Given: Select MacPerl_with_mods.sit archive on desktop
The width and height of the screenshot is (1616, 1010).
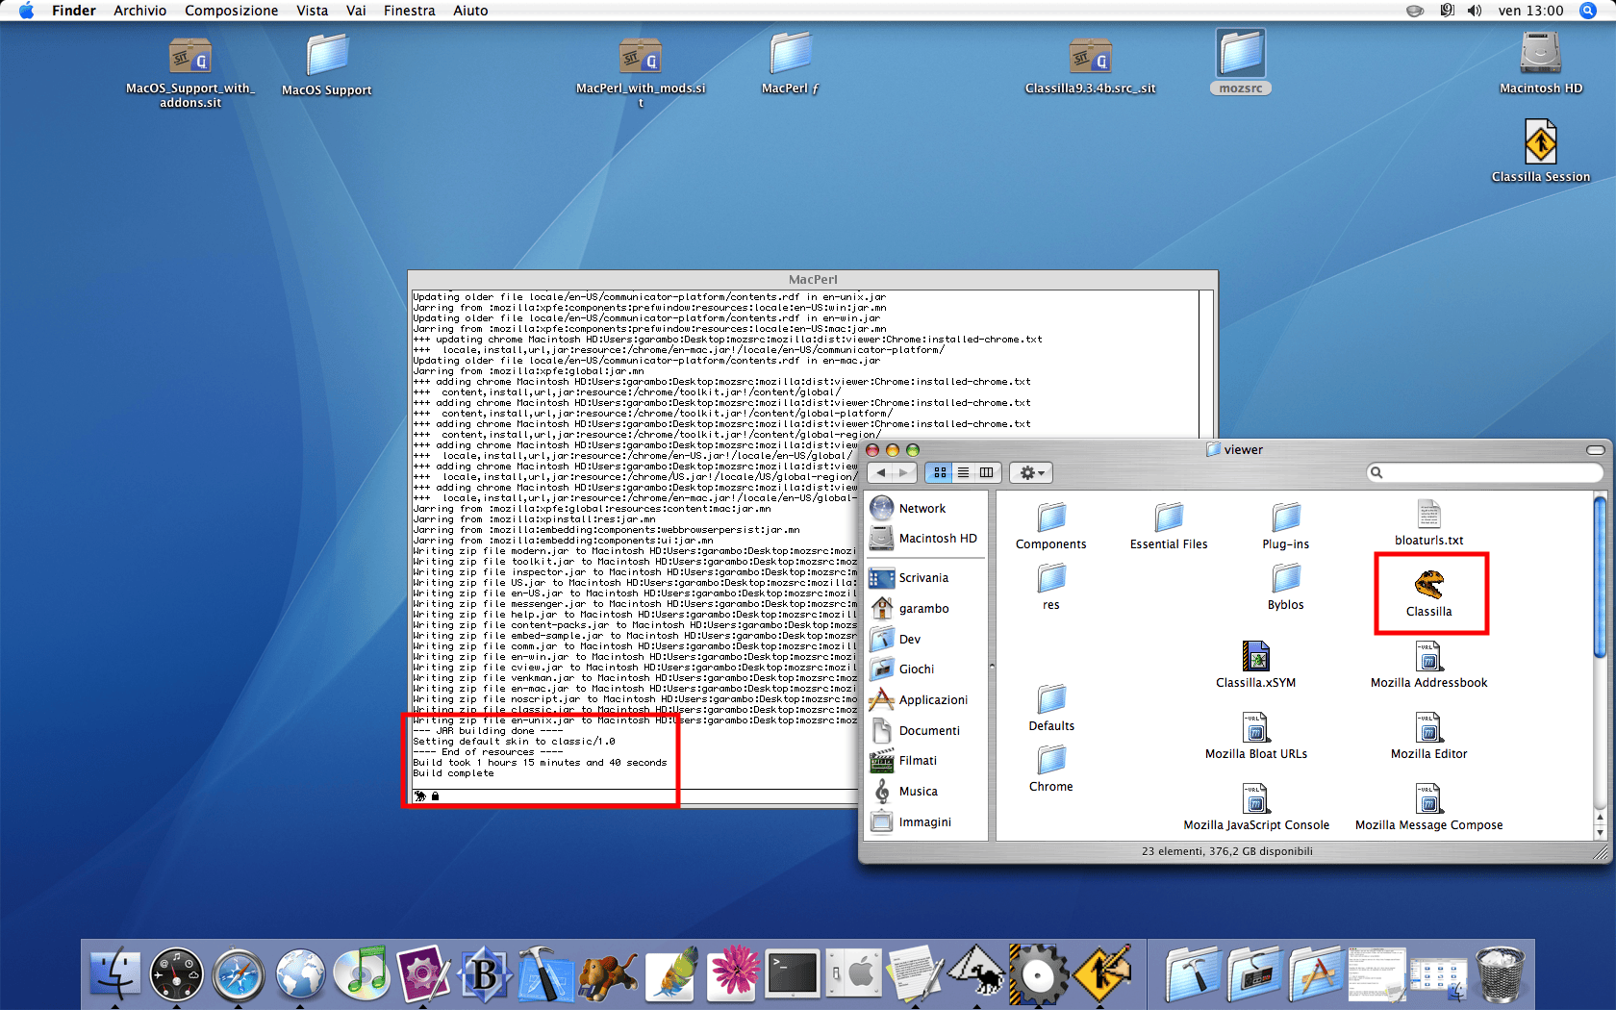Looking at the screenshot, I should tap(641, 72).
